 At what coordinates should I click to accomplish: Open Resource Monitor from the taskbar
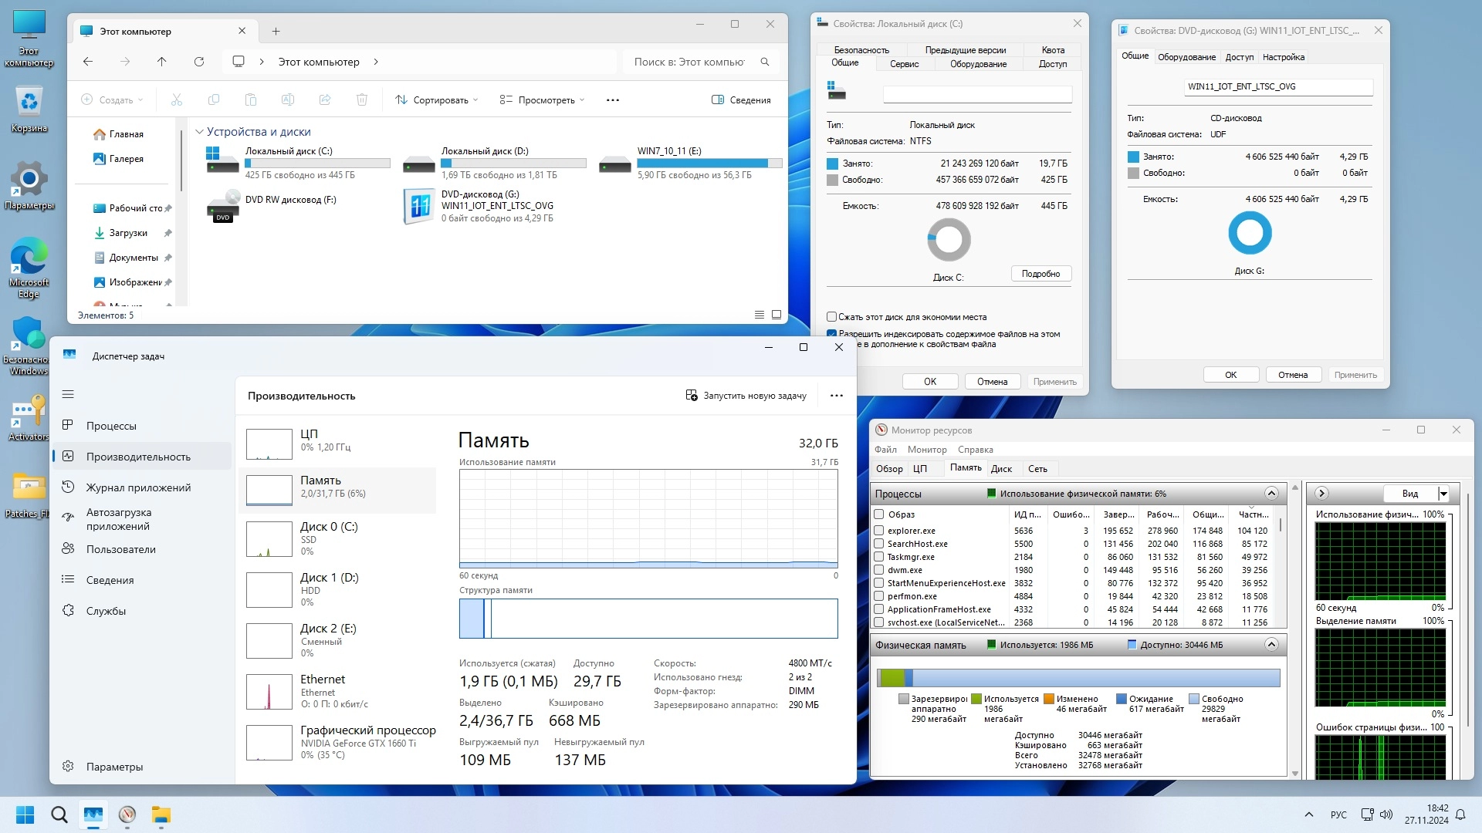tap(127, 814)
